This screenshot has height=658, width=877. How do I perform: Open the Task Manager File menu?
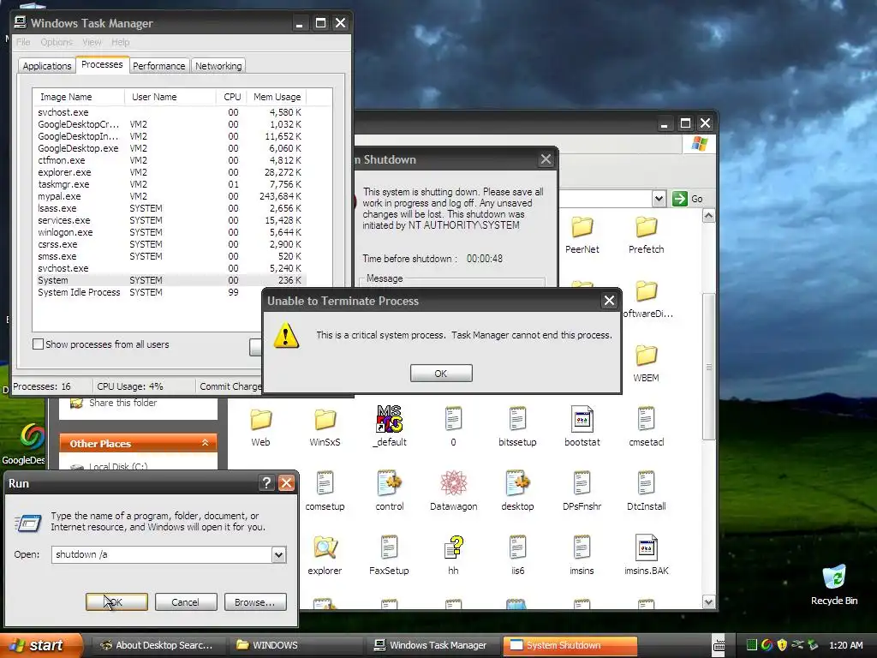coord(23,42)
